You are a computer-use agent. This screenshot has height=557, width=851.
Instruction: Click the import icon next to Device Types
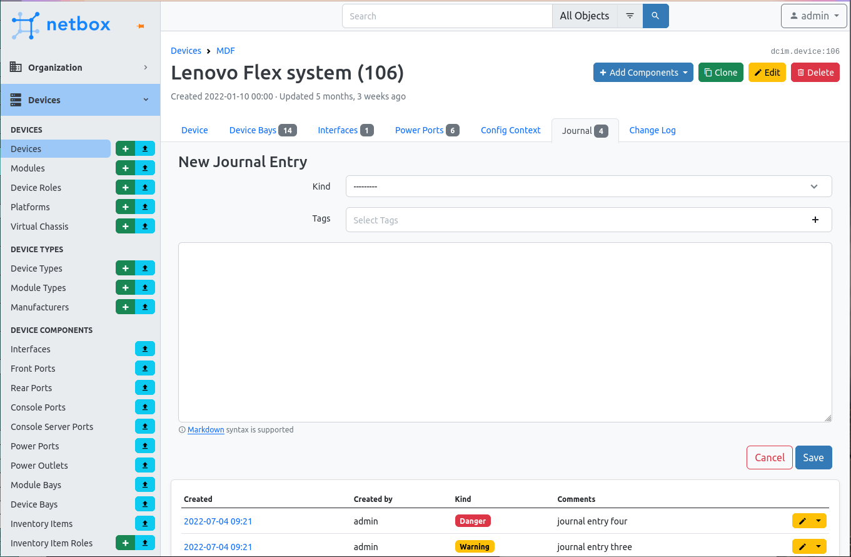point(144,268)
